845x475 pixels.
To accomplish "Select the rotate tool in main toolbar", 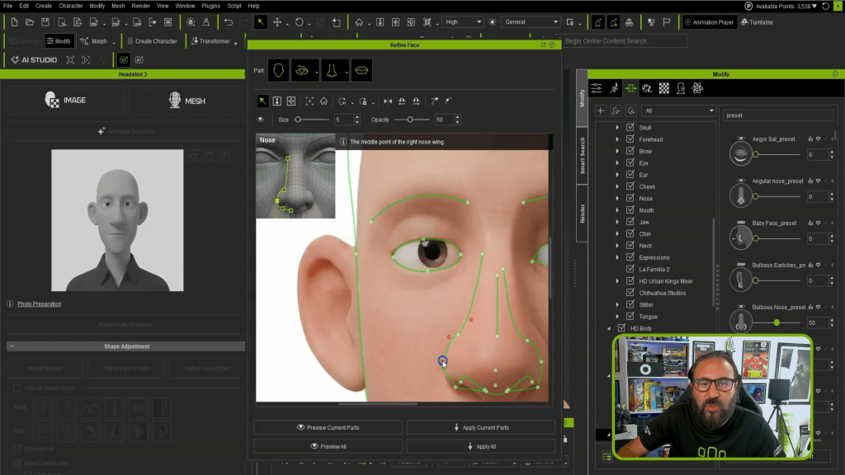I will click(299, 22).
